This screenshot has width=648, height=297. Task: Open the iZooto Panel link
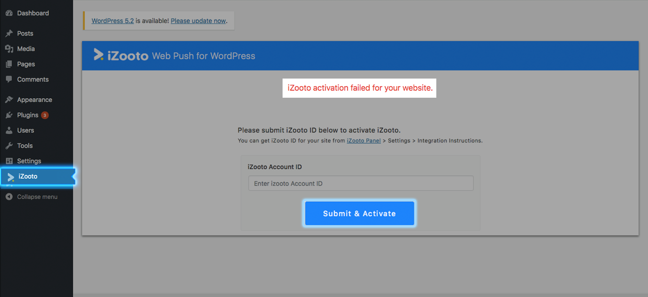tap(364, 141)
